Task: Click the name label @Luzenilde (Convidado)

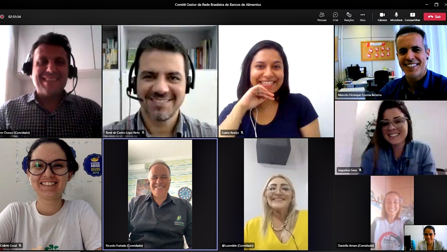Action: [237, 246]
